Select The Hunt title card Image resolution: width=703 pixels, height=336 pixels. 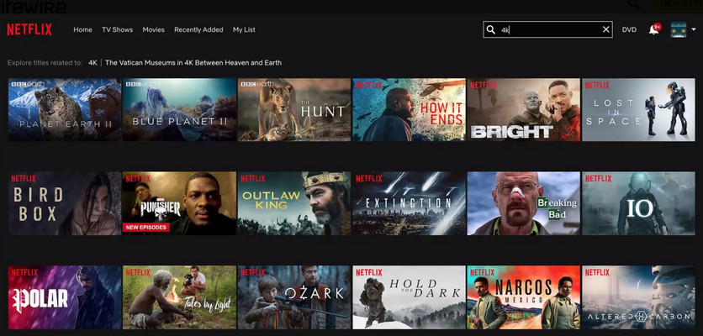[294, 110]
